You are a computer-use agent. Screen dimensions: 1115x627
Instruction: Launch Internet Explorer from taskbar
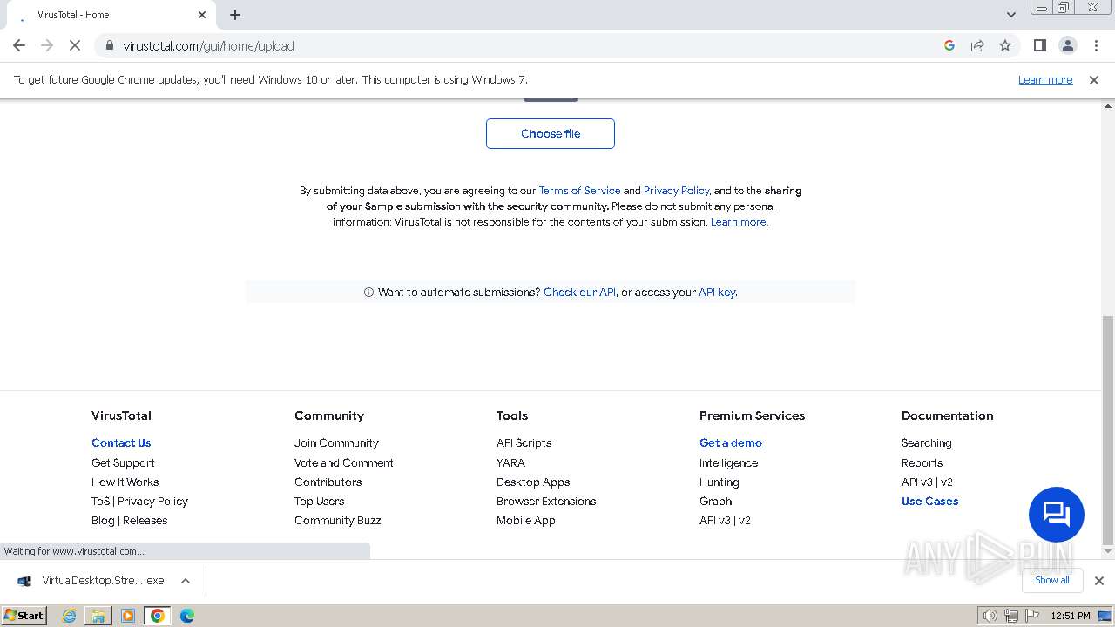(70, 616)
